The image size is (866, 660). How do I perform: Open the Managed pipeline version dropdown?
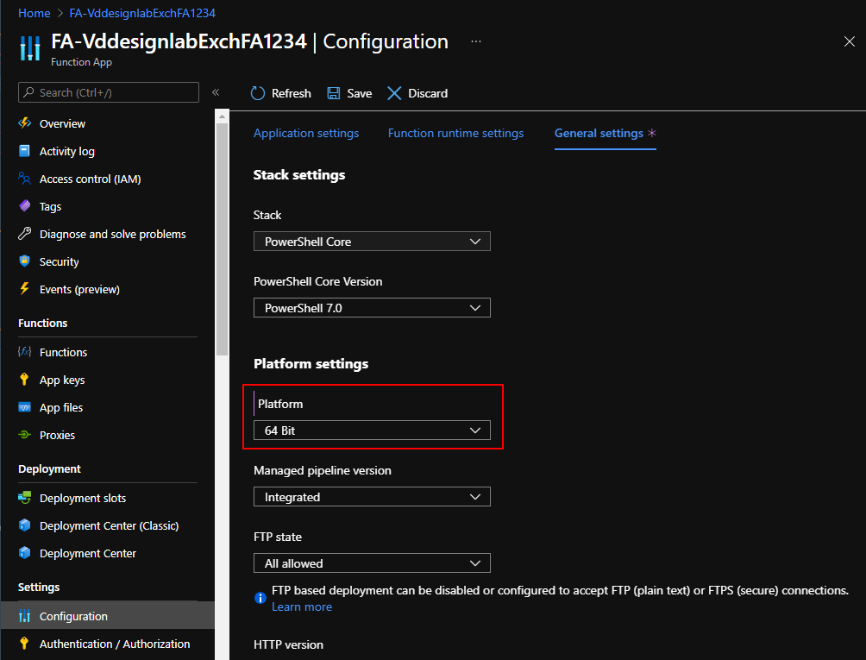372,497
